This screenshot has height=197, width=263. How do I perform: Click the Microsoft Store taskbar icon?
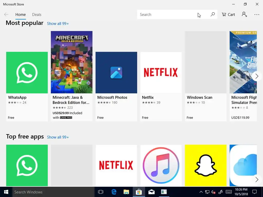pos(139,192)
